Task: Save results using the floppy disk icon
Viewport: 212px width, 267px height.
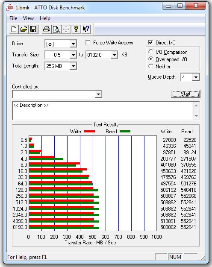Action: (33, 29)
